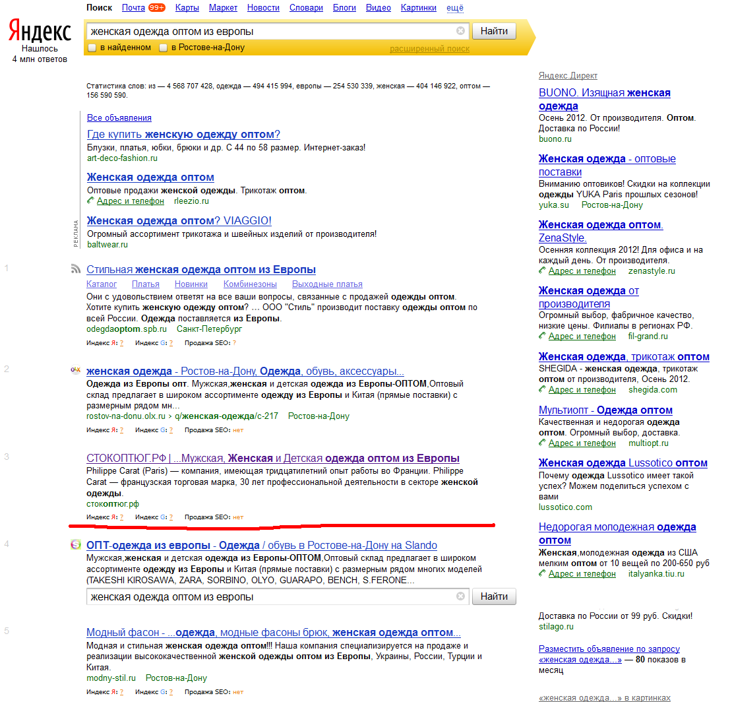The height and width of the screenshot is (702, 730).
Task: Open the Платья sitelink
Action: pyautogui.click(x=146, y=284)
